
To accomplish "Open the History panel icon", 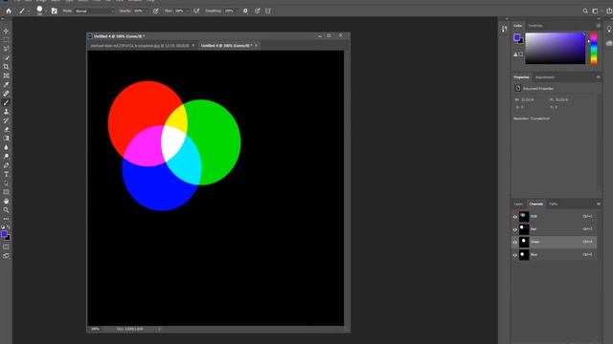I will [505, 29].
